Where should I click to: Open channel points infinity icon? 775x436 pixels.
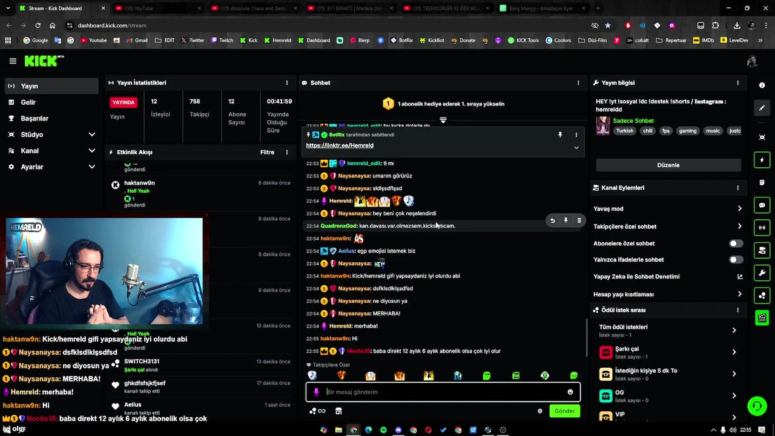(318, 411)
